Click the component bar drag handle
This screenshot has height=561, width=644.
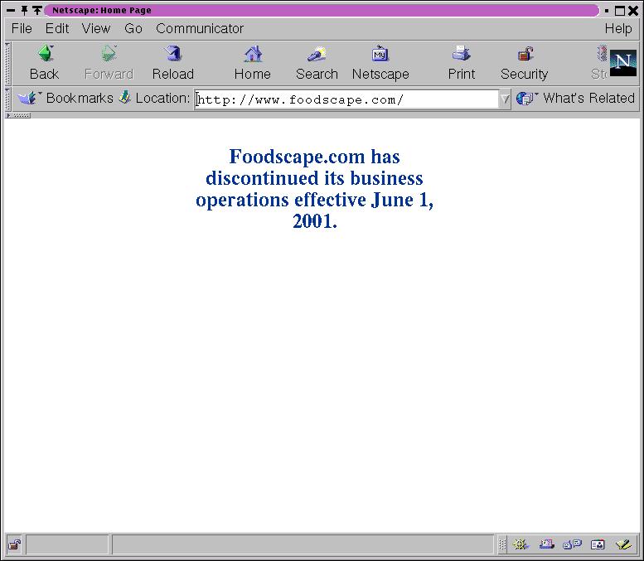pyautogui.click(x=502, y=544)
